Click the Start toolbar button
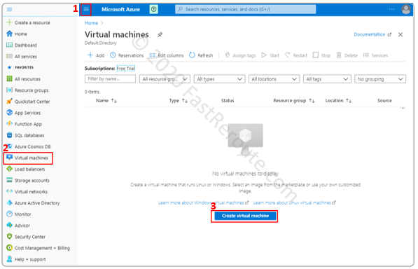The width and height of the screenshot is (418, 269). 270,55
